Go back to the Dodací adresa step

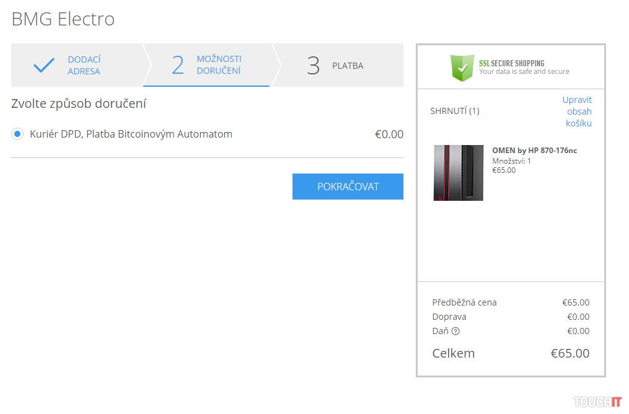click(84, 65)
